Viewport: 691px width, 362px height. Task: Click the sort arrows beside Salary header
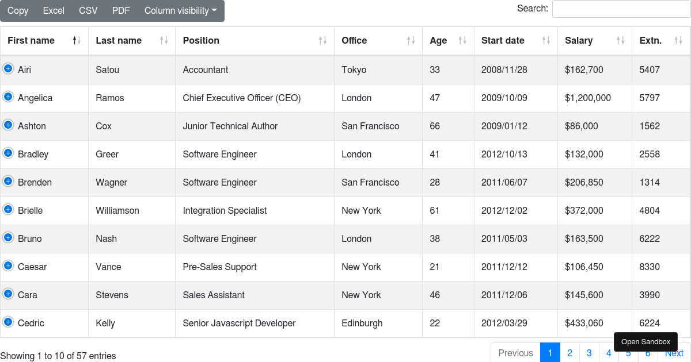[x=621, y=40]
